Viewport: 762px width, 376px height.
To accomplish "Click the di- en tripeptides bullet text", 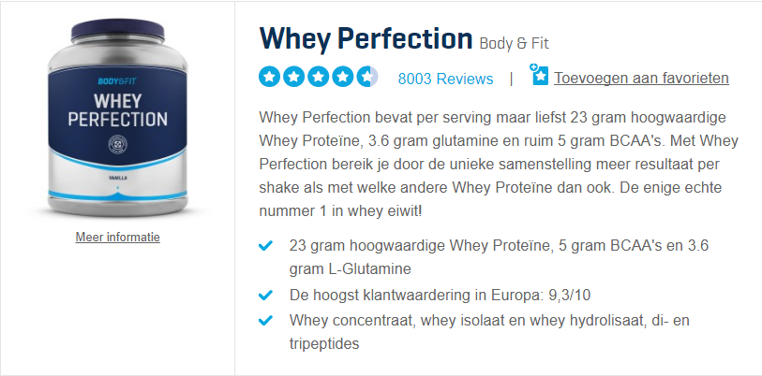I will (489, 332).
